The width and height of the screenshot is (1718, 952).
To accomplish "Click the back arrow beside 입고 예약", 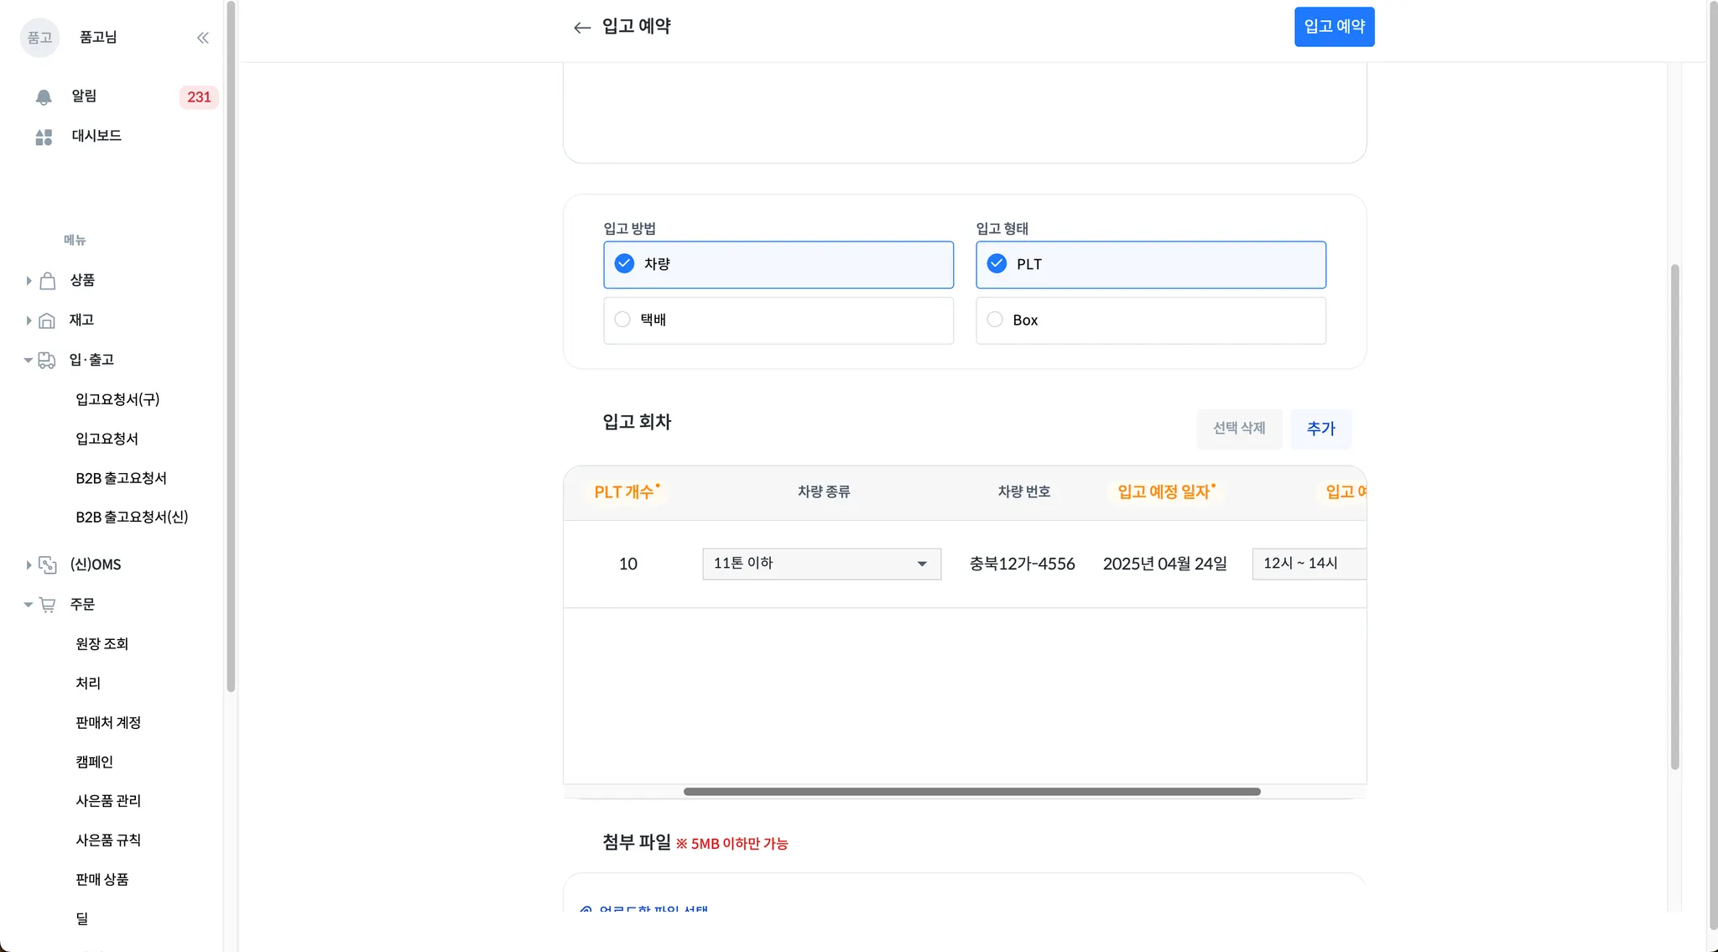I will click(581, 28).
